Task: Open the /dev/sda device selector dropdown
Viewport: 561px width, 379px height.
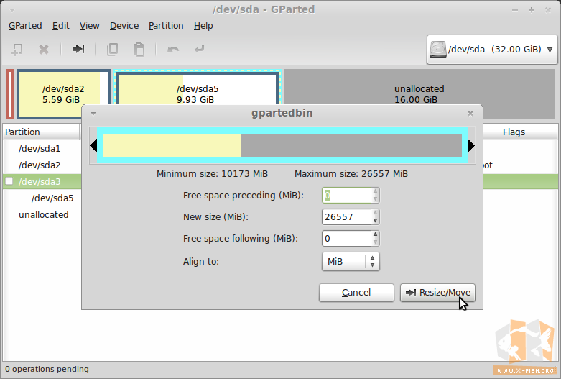Action: (x=492, y=50)
